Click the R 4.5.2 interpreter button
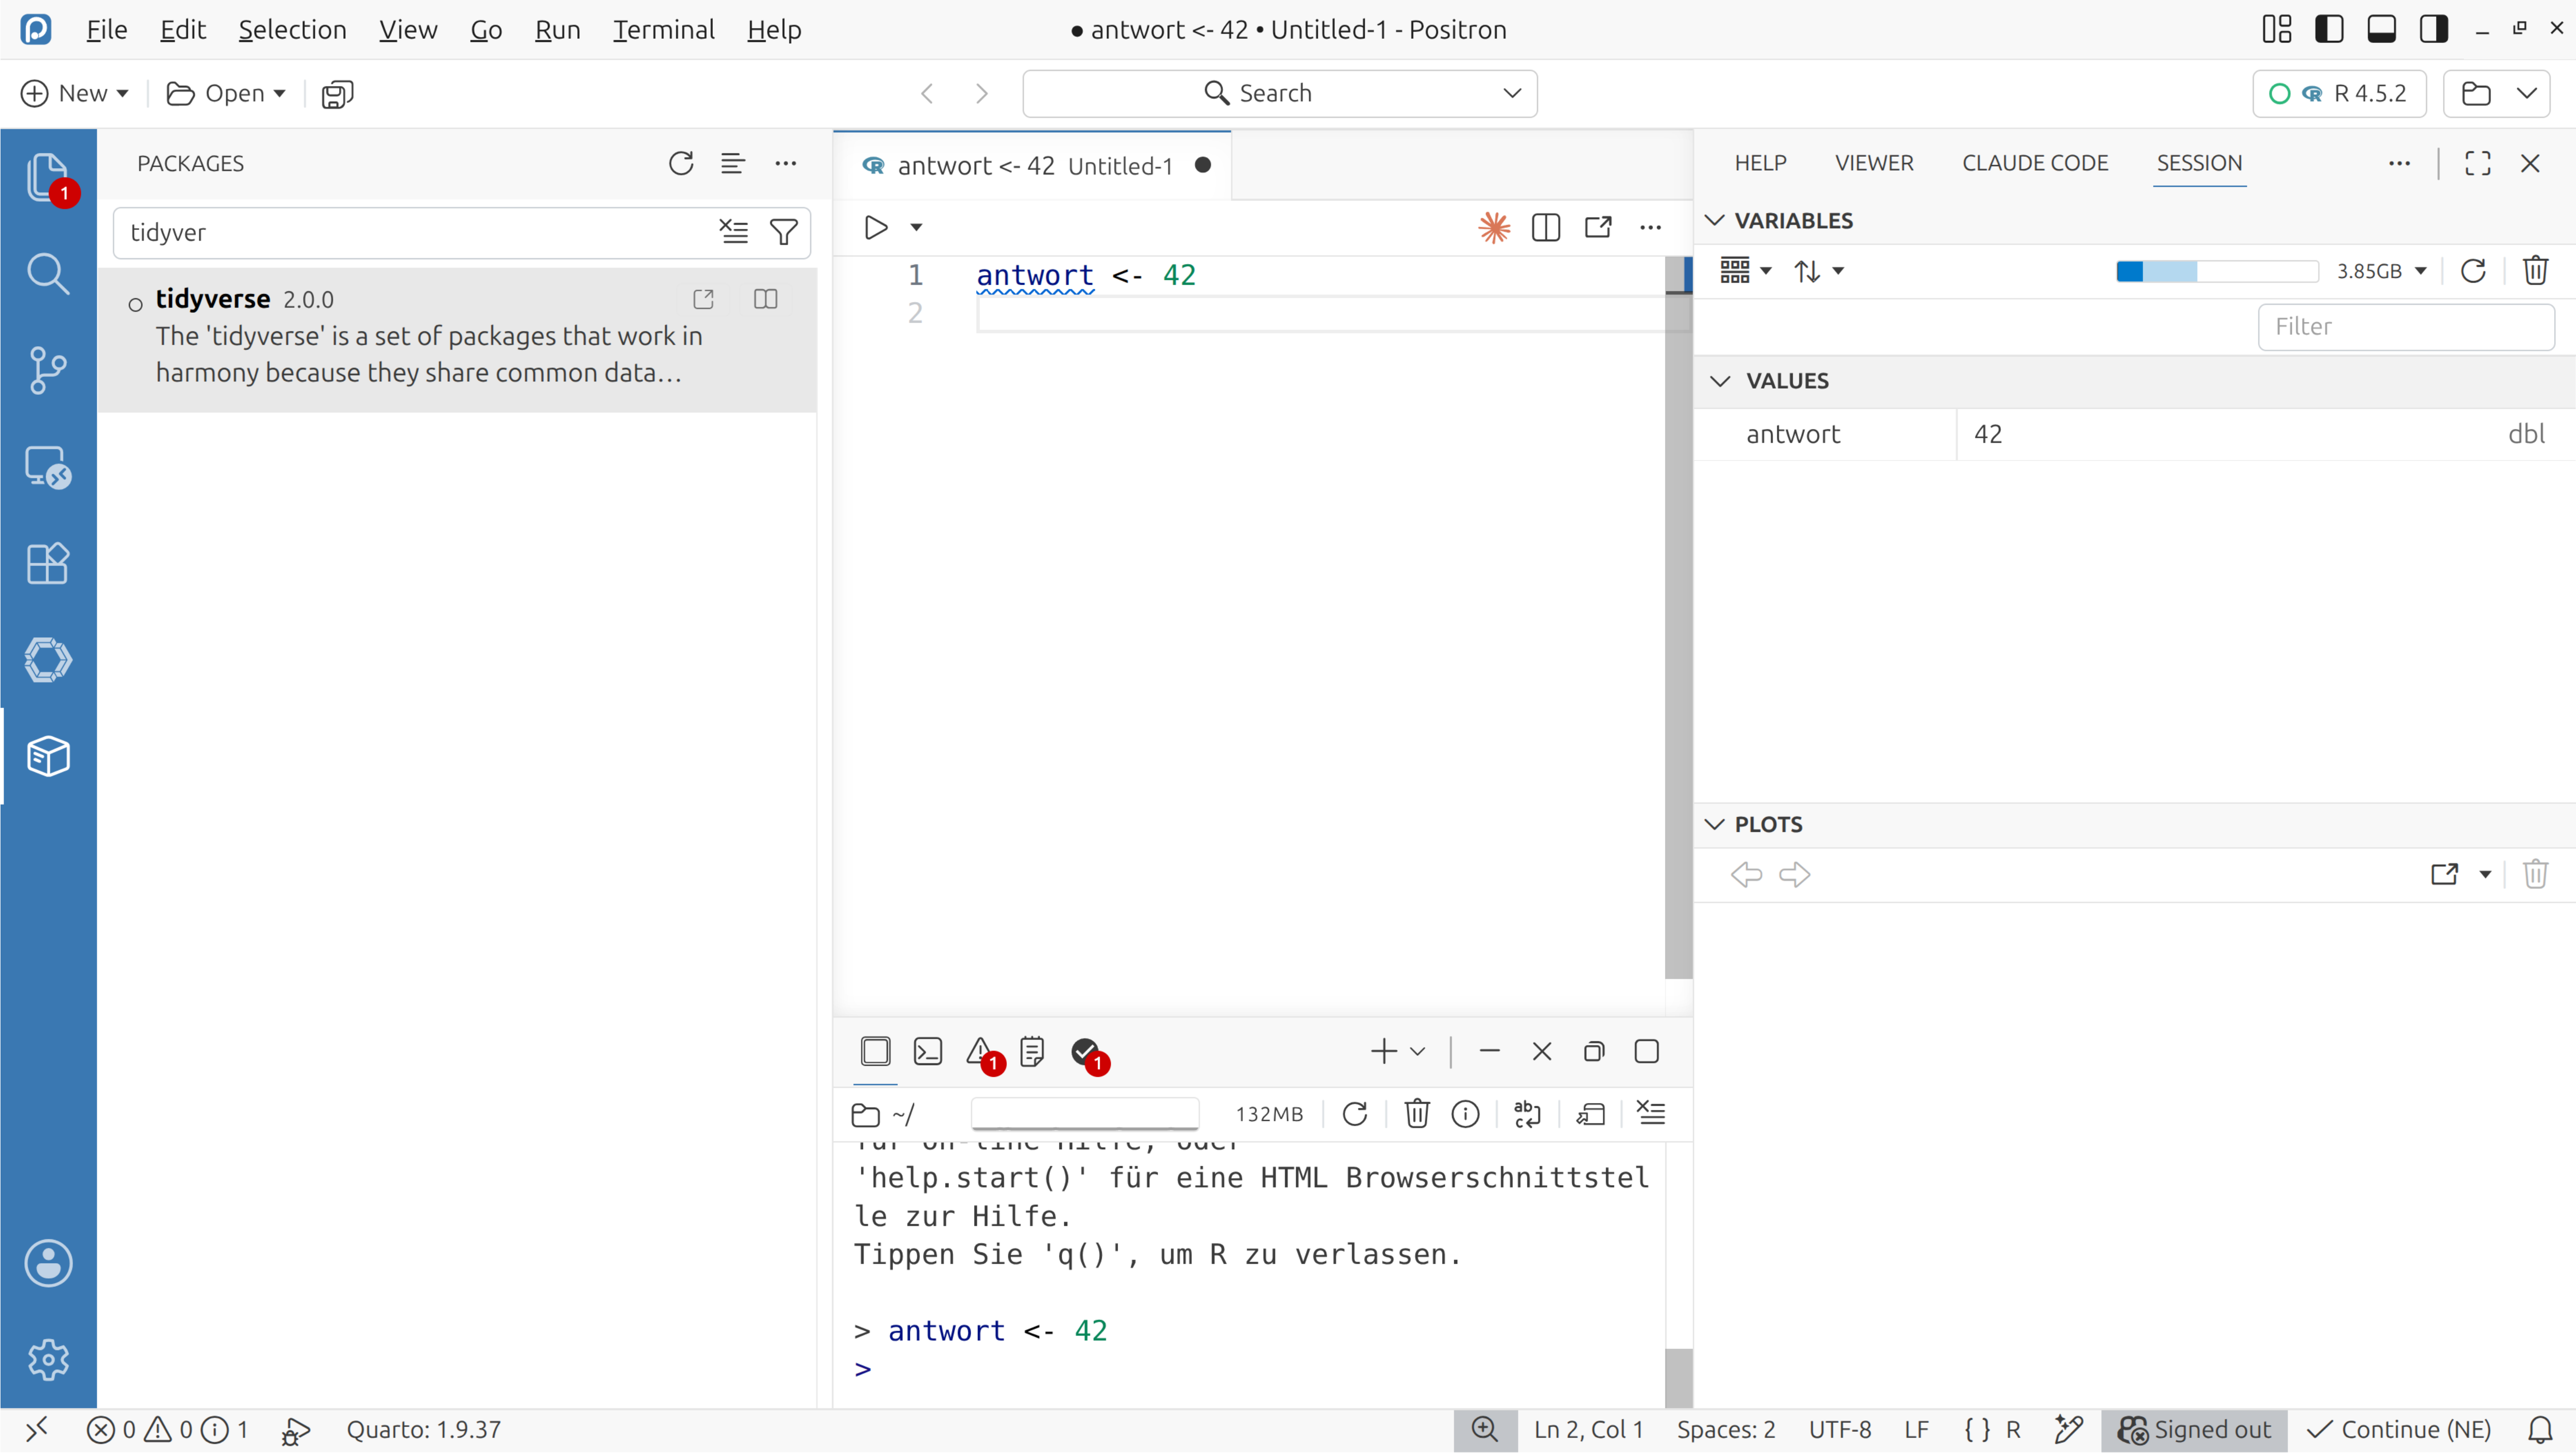This screenshot has height=1453, width=2576. (2339, 93)
